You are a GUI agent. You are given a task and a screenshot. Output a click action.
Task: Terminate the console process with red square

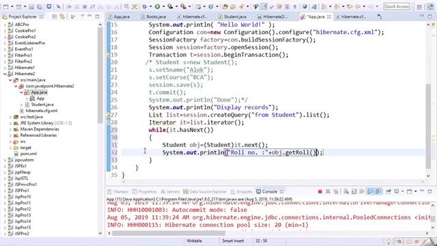click(x=320, y=191)
